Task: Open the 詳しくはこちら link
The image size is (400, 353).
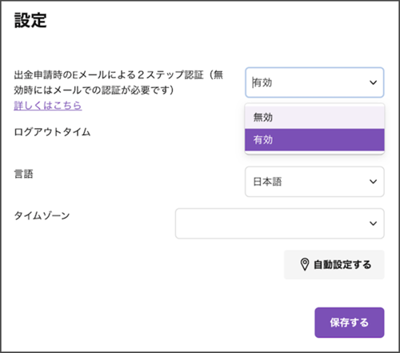Action: pyautogui.click(x=48, y=106)
